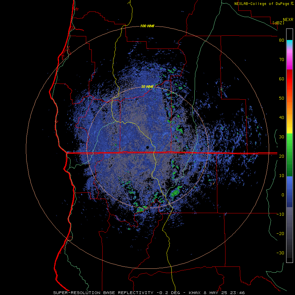
Task: Click the 40 value on the dBZ scale
Action: 282,118
